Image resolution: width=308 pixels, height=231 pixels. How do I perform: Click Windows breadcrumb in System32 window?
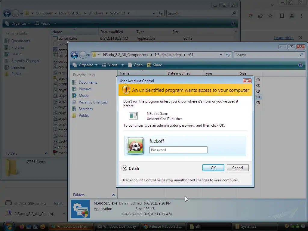coord(96,13)
